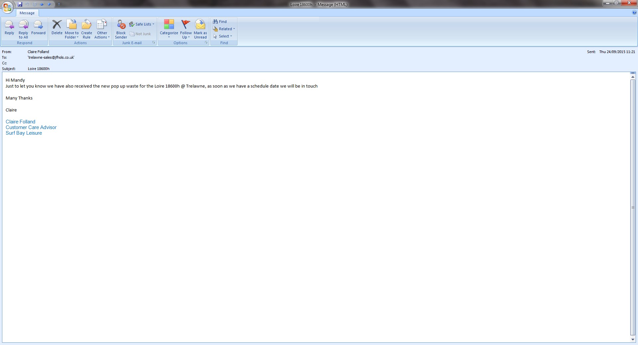Click the trelawne-sales recipient address

[51, 57]
